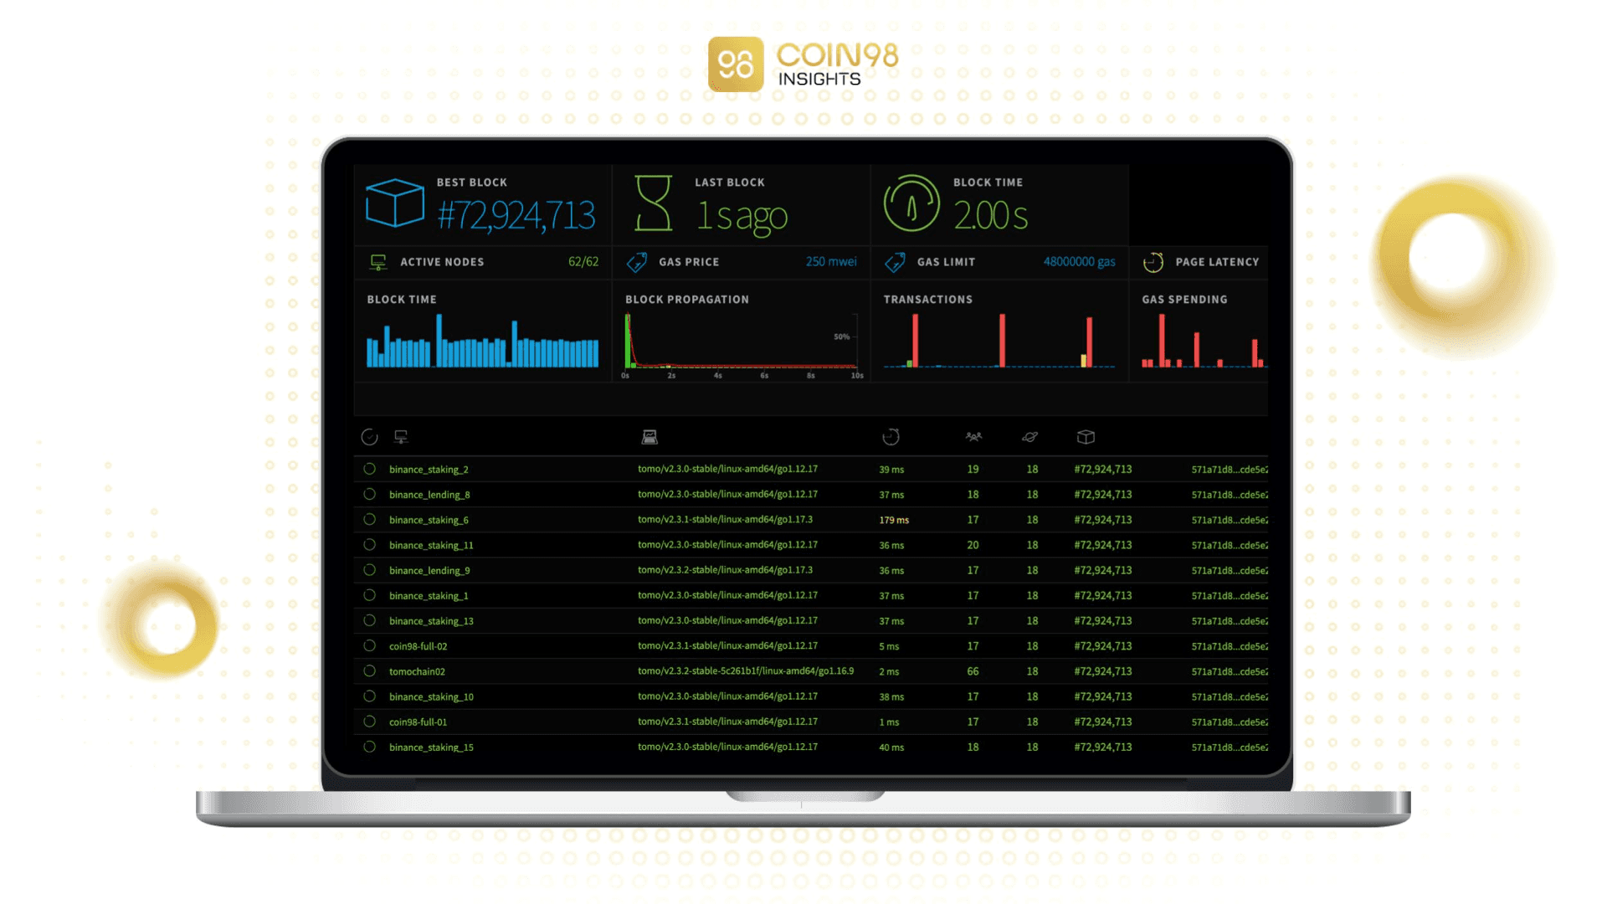Click the 5 ms latency of coin98-full-02

point(889,646)
